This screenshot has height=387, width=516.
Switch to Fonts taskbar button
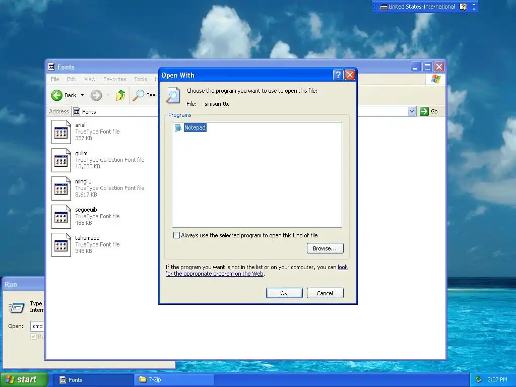[93, 380]
